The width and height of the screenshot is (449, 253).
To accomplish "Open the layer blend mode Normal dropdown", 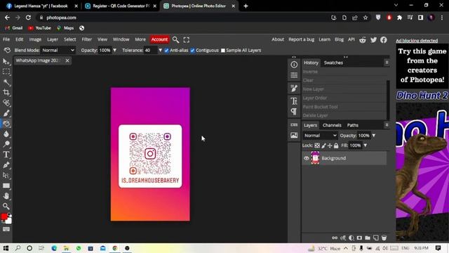I will (x=320, y=136).
